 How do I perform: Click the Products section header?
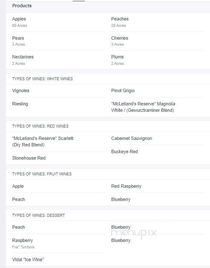(22, 6)
